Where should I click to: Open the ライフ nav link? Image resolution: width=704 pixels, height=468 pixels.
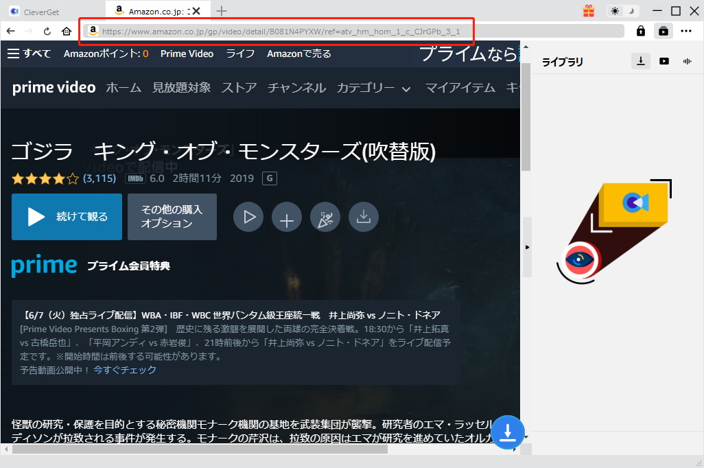coord(240,54)
